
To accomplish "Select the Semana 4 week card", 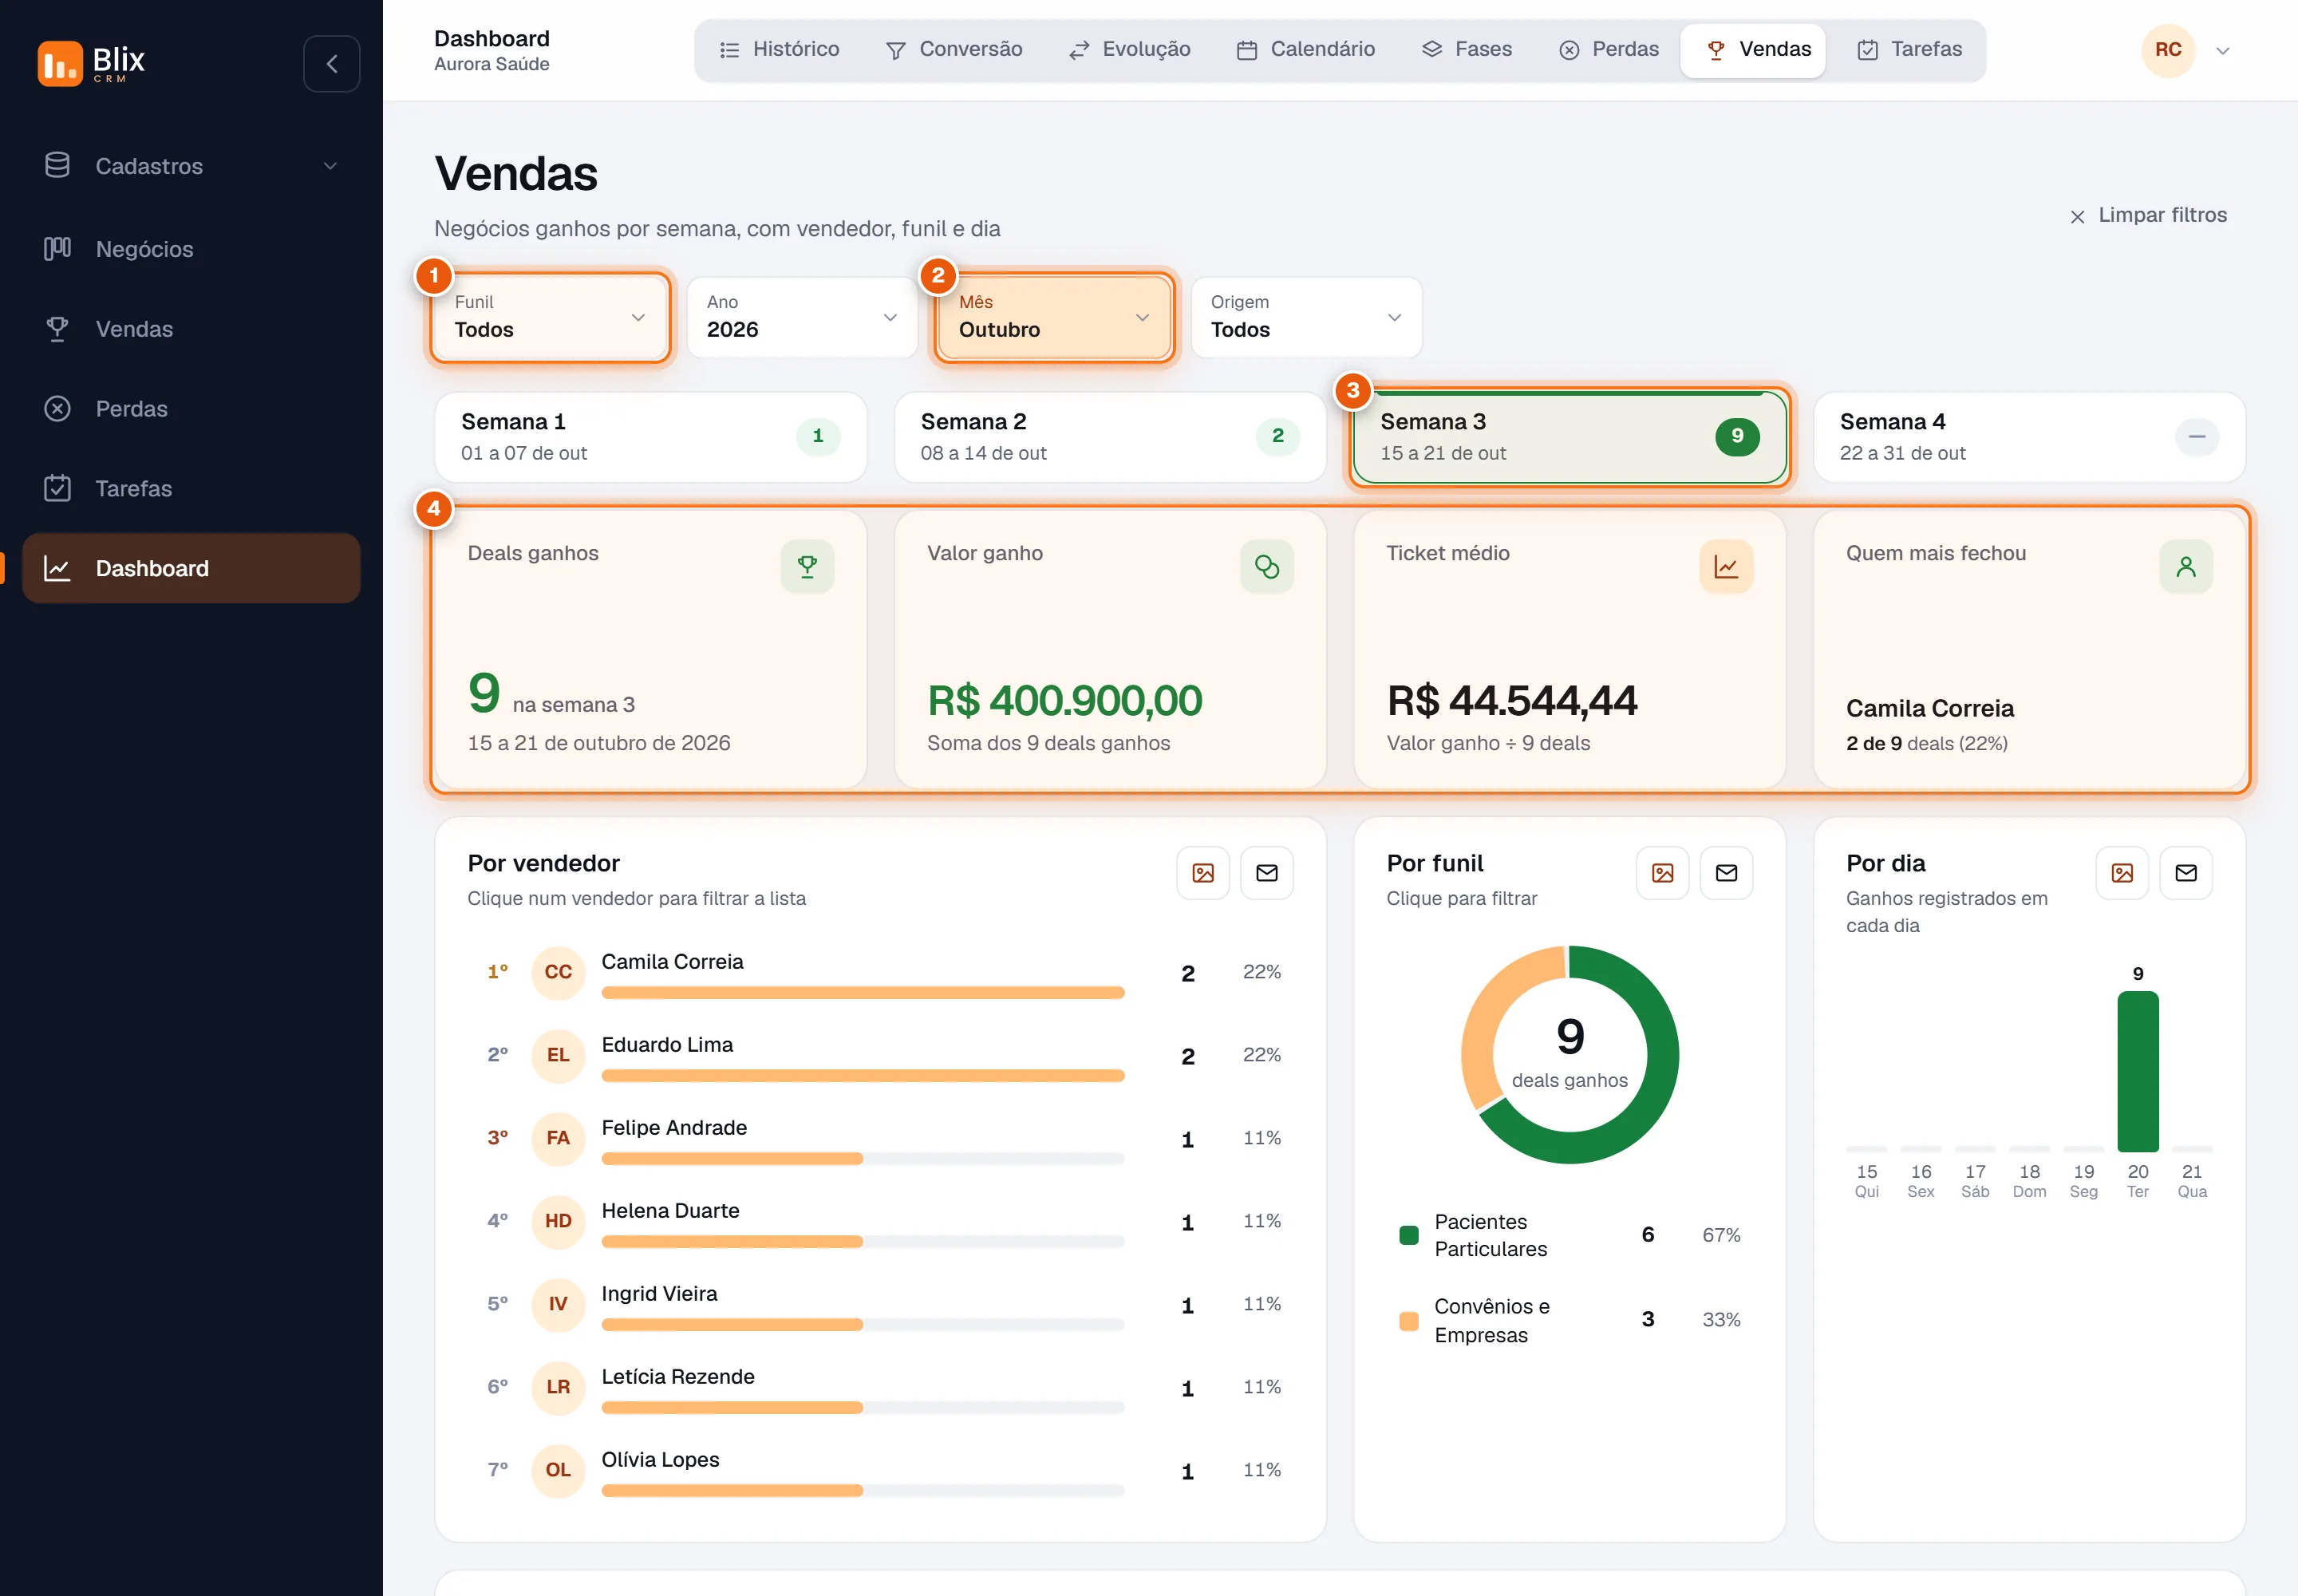I will (2029, 437).
